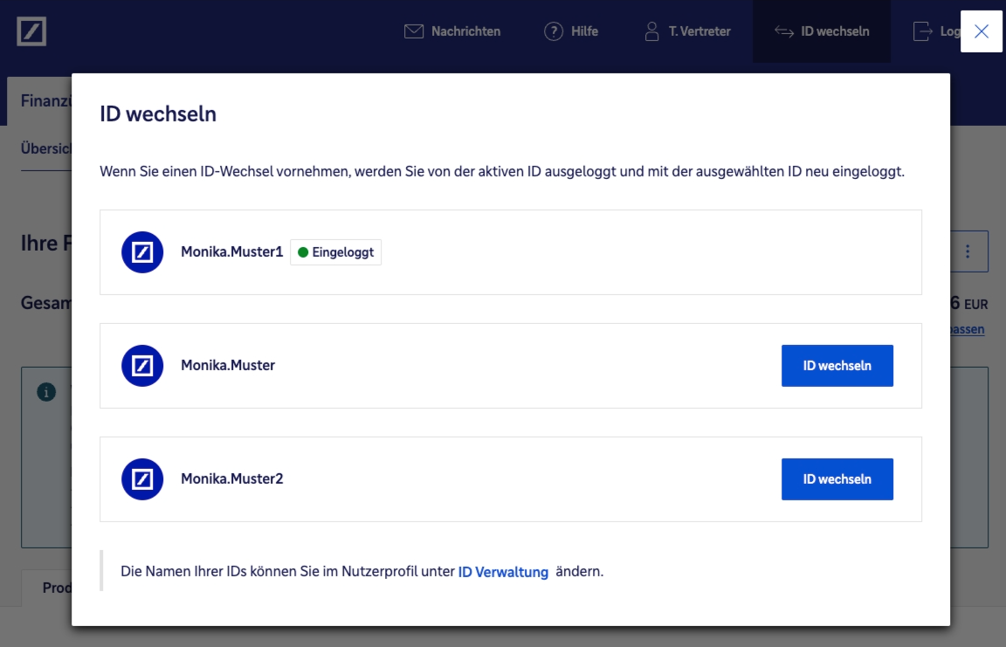
Task: Click the avatar next to plain Monika.Muster
Action: tap(142, 366)
